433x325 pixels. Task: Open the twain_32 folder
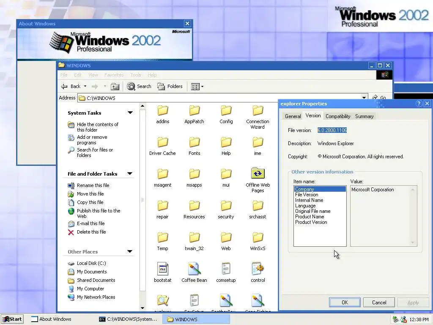[194, 242]
